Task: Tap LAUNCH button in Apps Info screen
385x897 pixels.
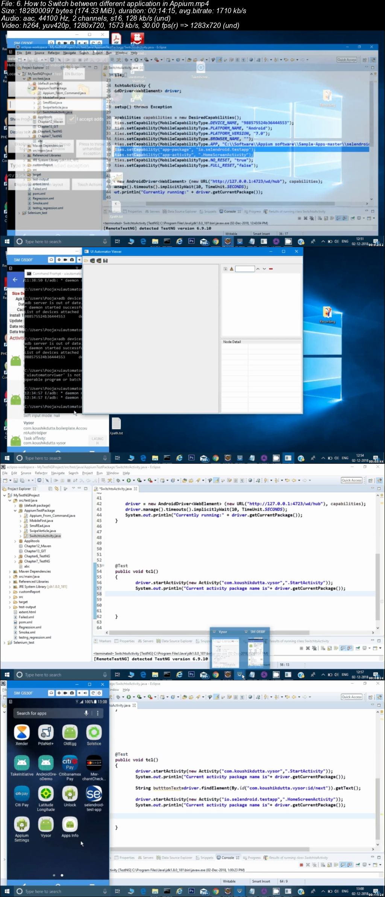Action: [x=97, y=440]
